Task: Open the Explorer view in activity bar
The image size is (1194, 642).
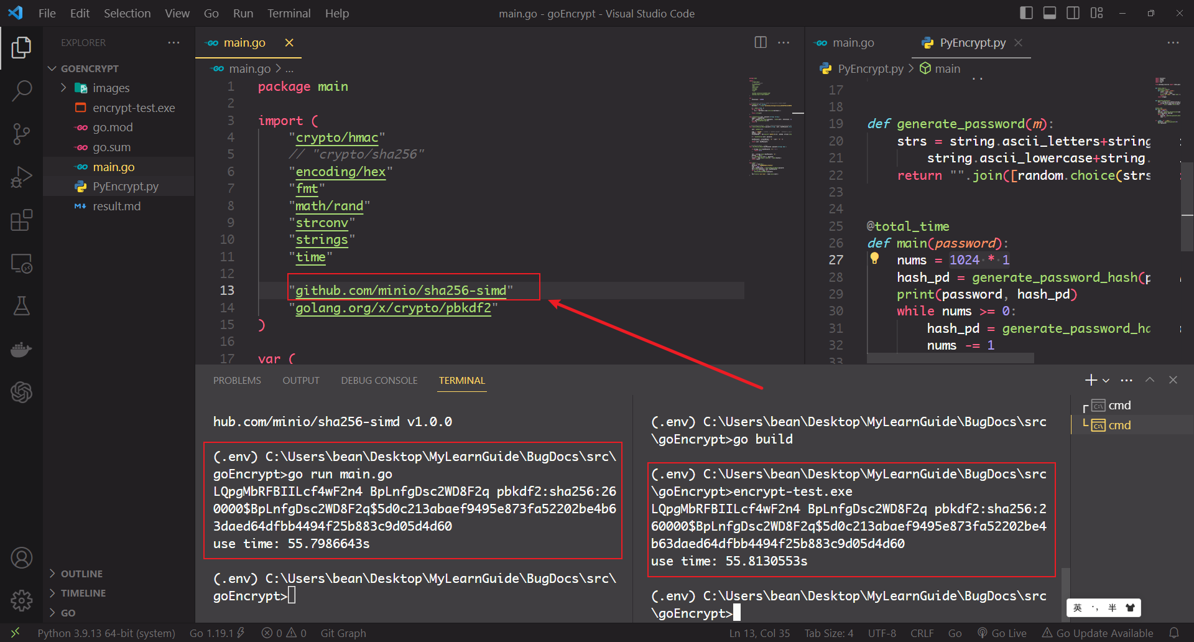Action: coord(21,48)
